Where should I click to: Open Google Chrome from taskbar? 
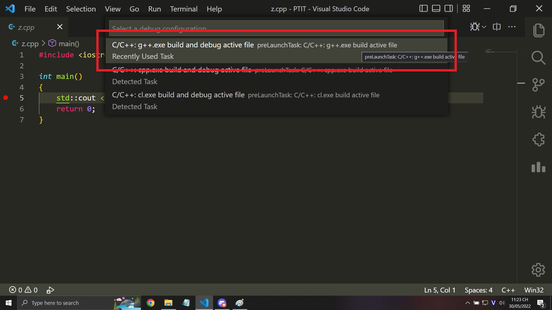click(x=150, y=303)
